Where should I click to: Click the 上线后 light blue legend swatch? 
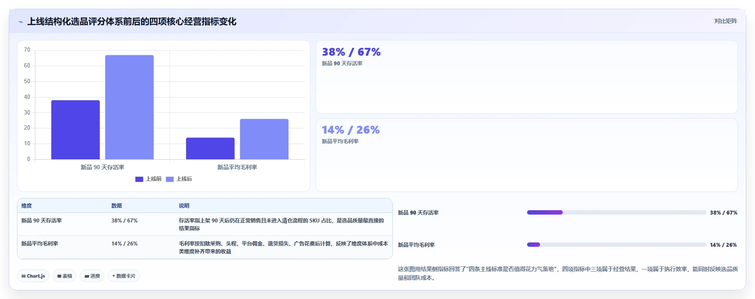point(170,179)
